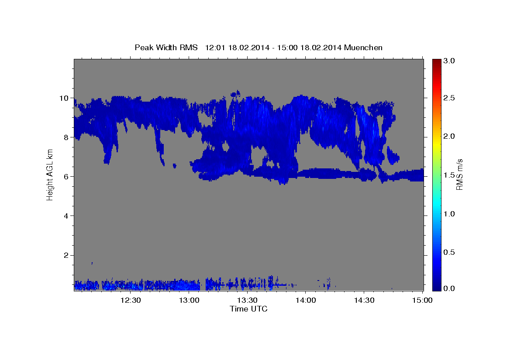524x349 pixels.
Task: Click the dark red top of the colorbar
Action: 436,62
